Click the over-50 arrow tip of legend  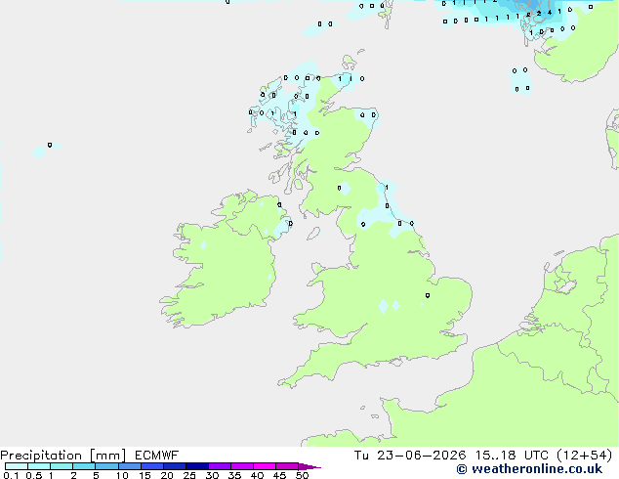pos(309,466)
